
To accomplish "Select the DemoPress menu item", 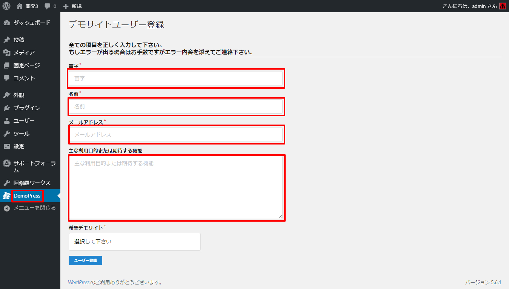I will (x=30, y=196).
